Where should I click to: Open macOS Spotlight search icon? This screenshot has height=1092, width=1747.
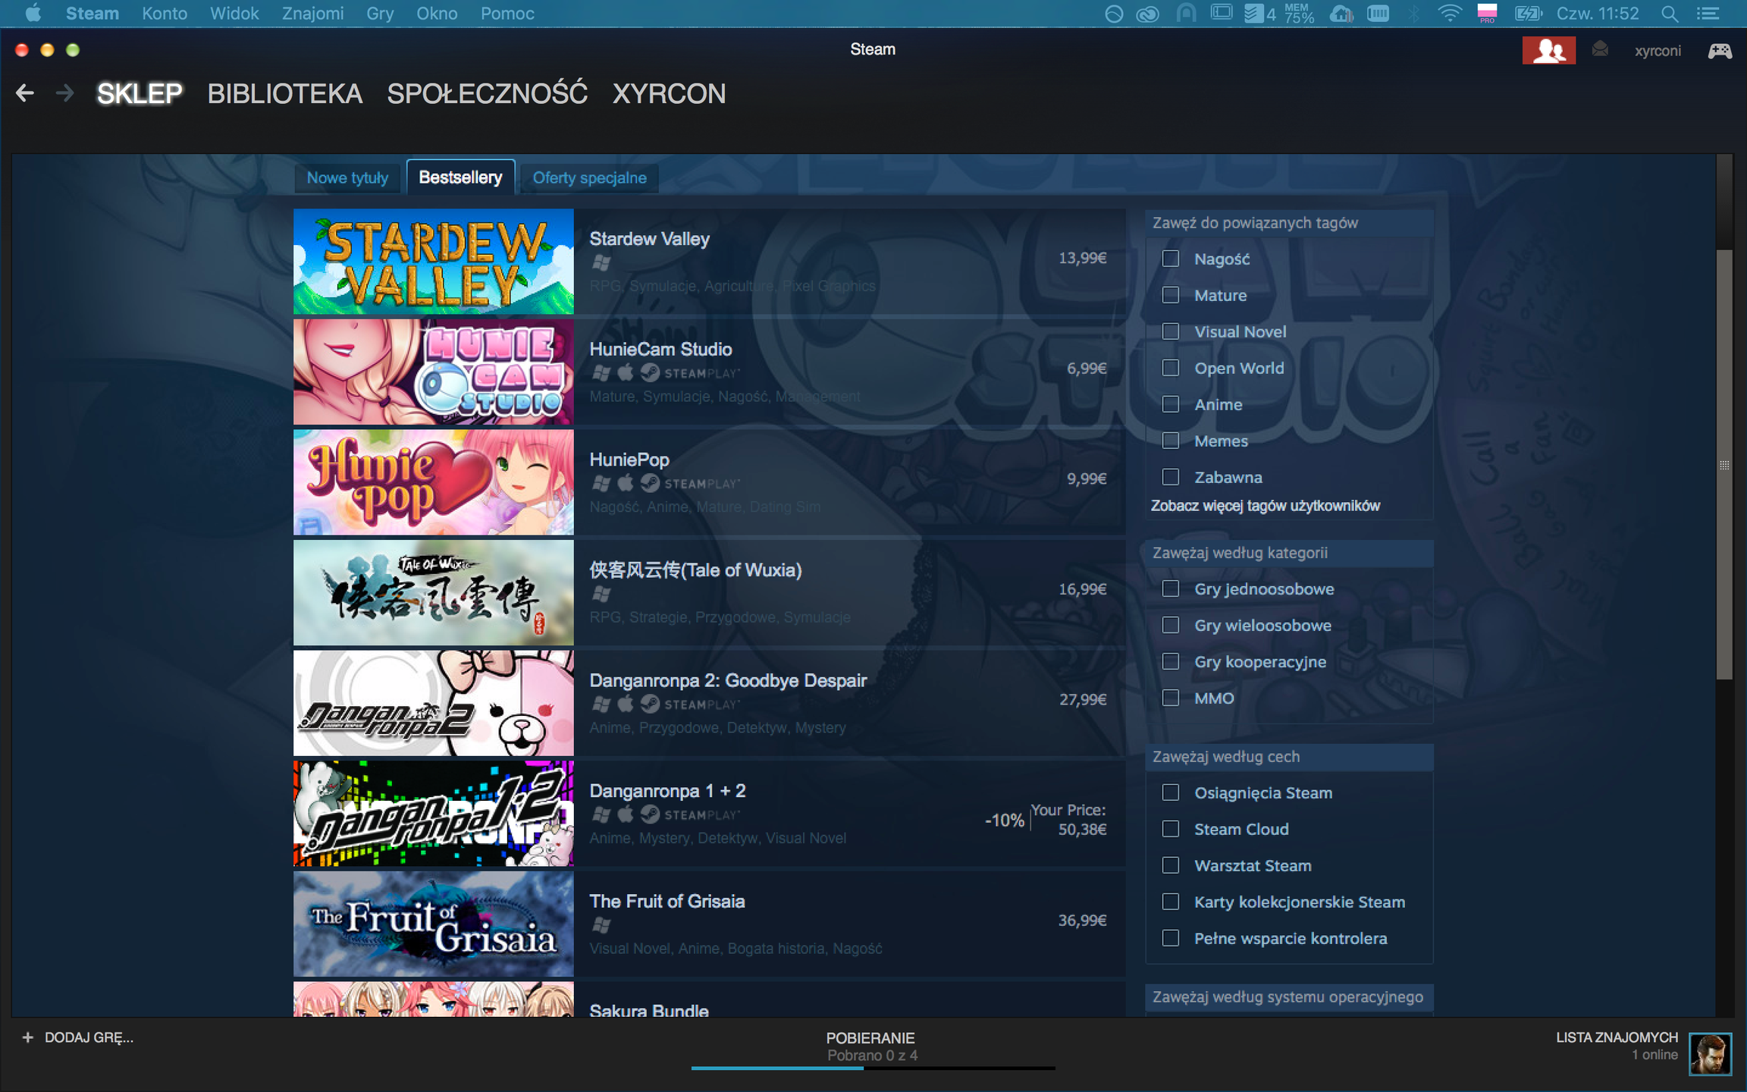(1668, 14)
